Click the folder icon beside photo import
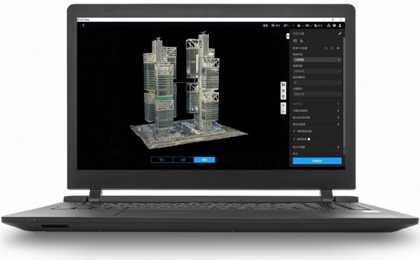Image resolution: width=420 pixels, height=260 pixels. [301, 41]
